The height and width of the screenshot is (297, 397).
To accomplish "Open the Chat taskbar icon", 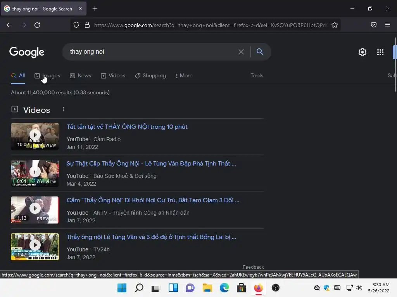I will pyautogui.click(x=190, y=288).
